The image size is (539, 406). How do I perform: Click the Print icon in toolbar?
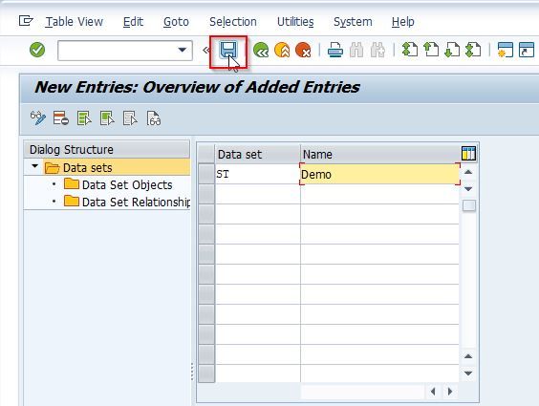335,50
